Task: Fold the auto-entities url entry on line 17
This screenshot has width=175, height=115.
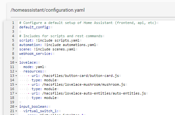Action: 16,94
